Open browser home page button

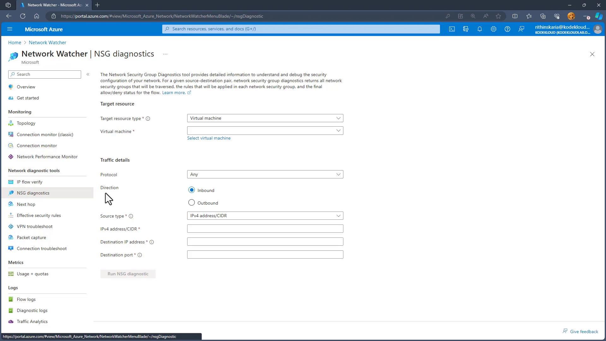[x=37, y=16]
